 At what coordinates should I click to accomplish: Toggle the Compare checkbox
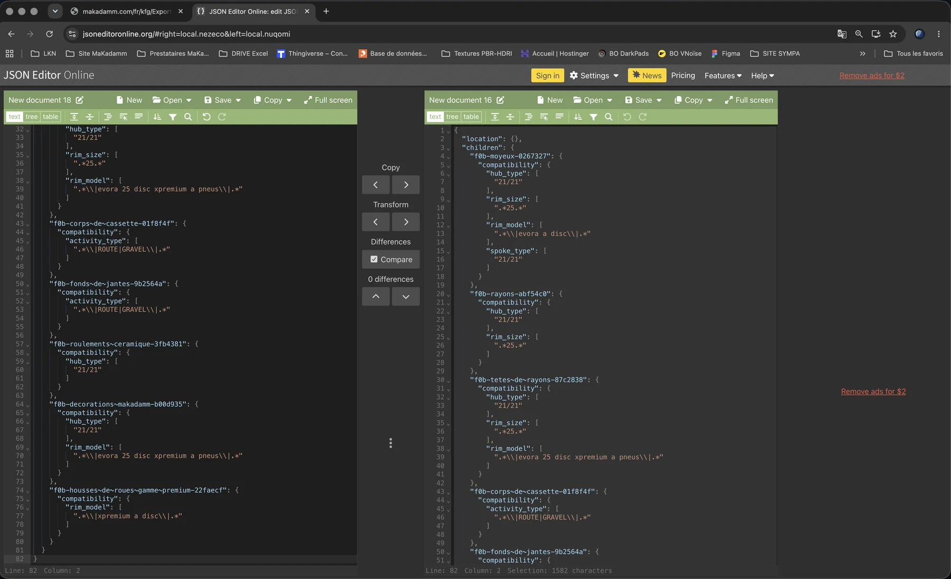point(374,260)
